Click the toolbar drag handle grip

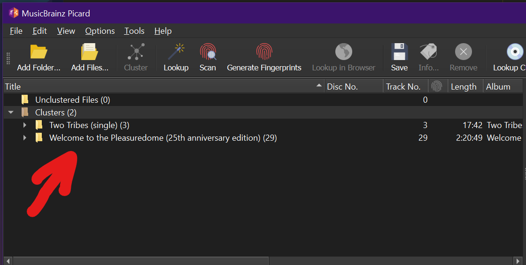click(x=8, y=58)
